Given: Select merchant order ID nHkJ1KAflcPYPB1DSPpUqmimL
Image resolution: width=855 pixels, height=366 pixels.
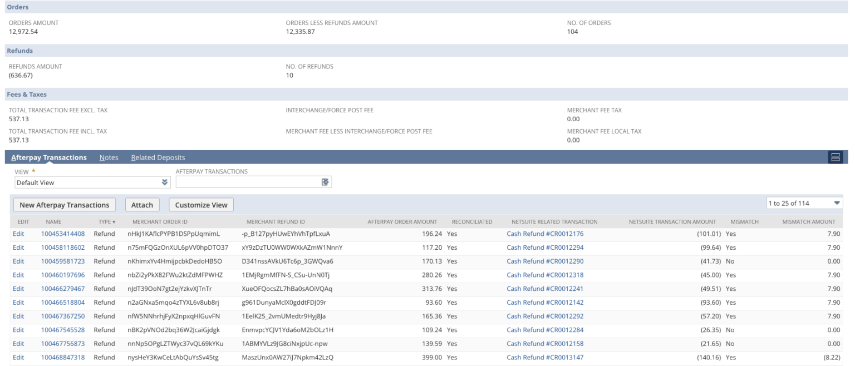Looking at the screenshot, I should tap(174, 234).
